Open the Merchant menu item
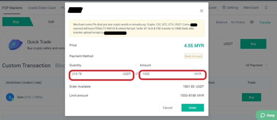This screenshot has width=277, height=120. (251, 8)
